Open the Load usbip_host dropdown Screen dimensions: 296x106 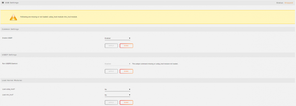point(118,90)
